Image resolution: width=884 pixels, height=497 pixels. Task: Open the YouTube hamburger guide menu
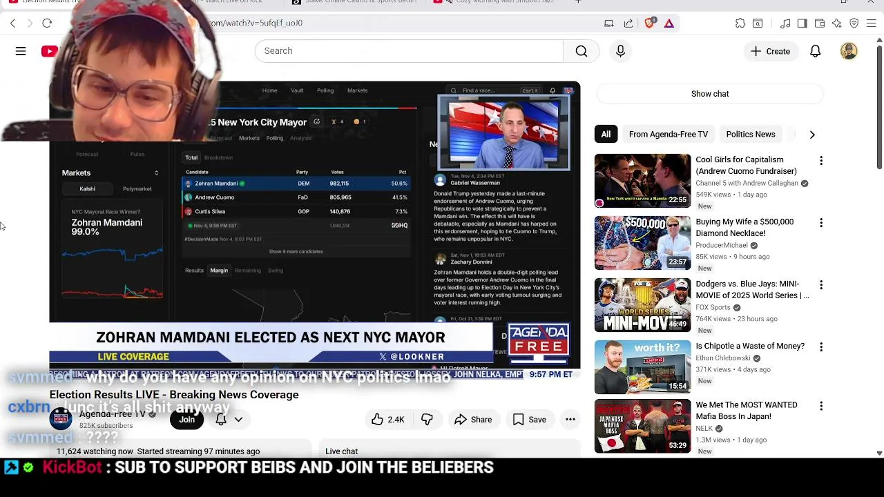pos(21,51)
